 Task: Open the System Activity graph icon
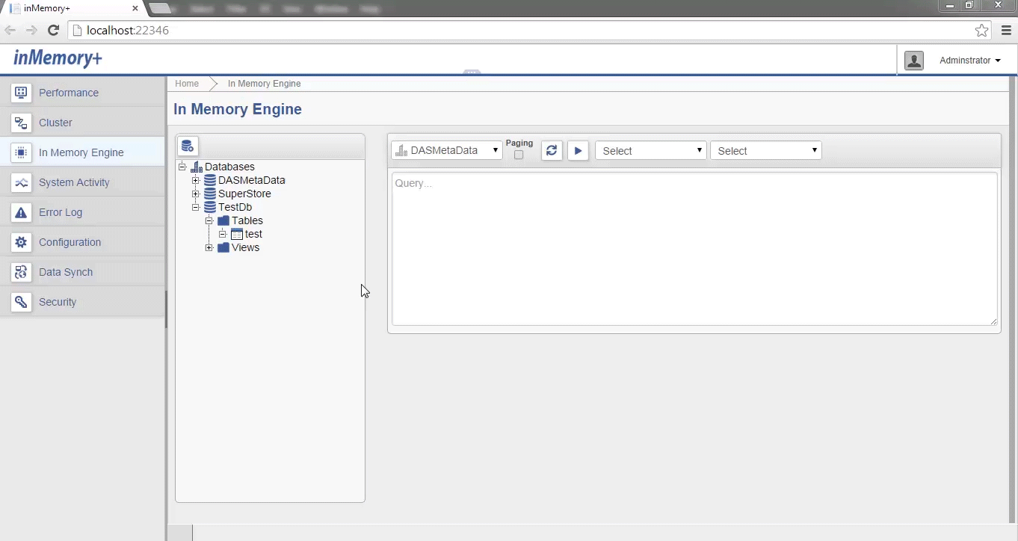[x=21, y=182]
